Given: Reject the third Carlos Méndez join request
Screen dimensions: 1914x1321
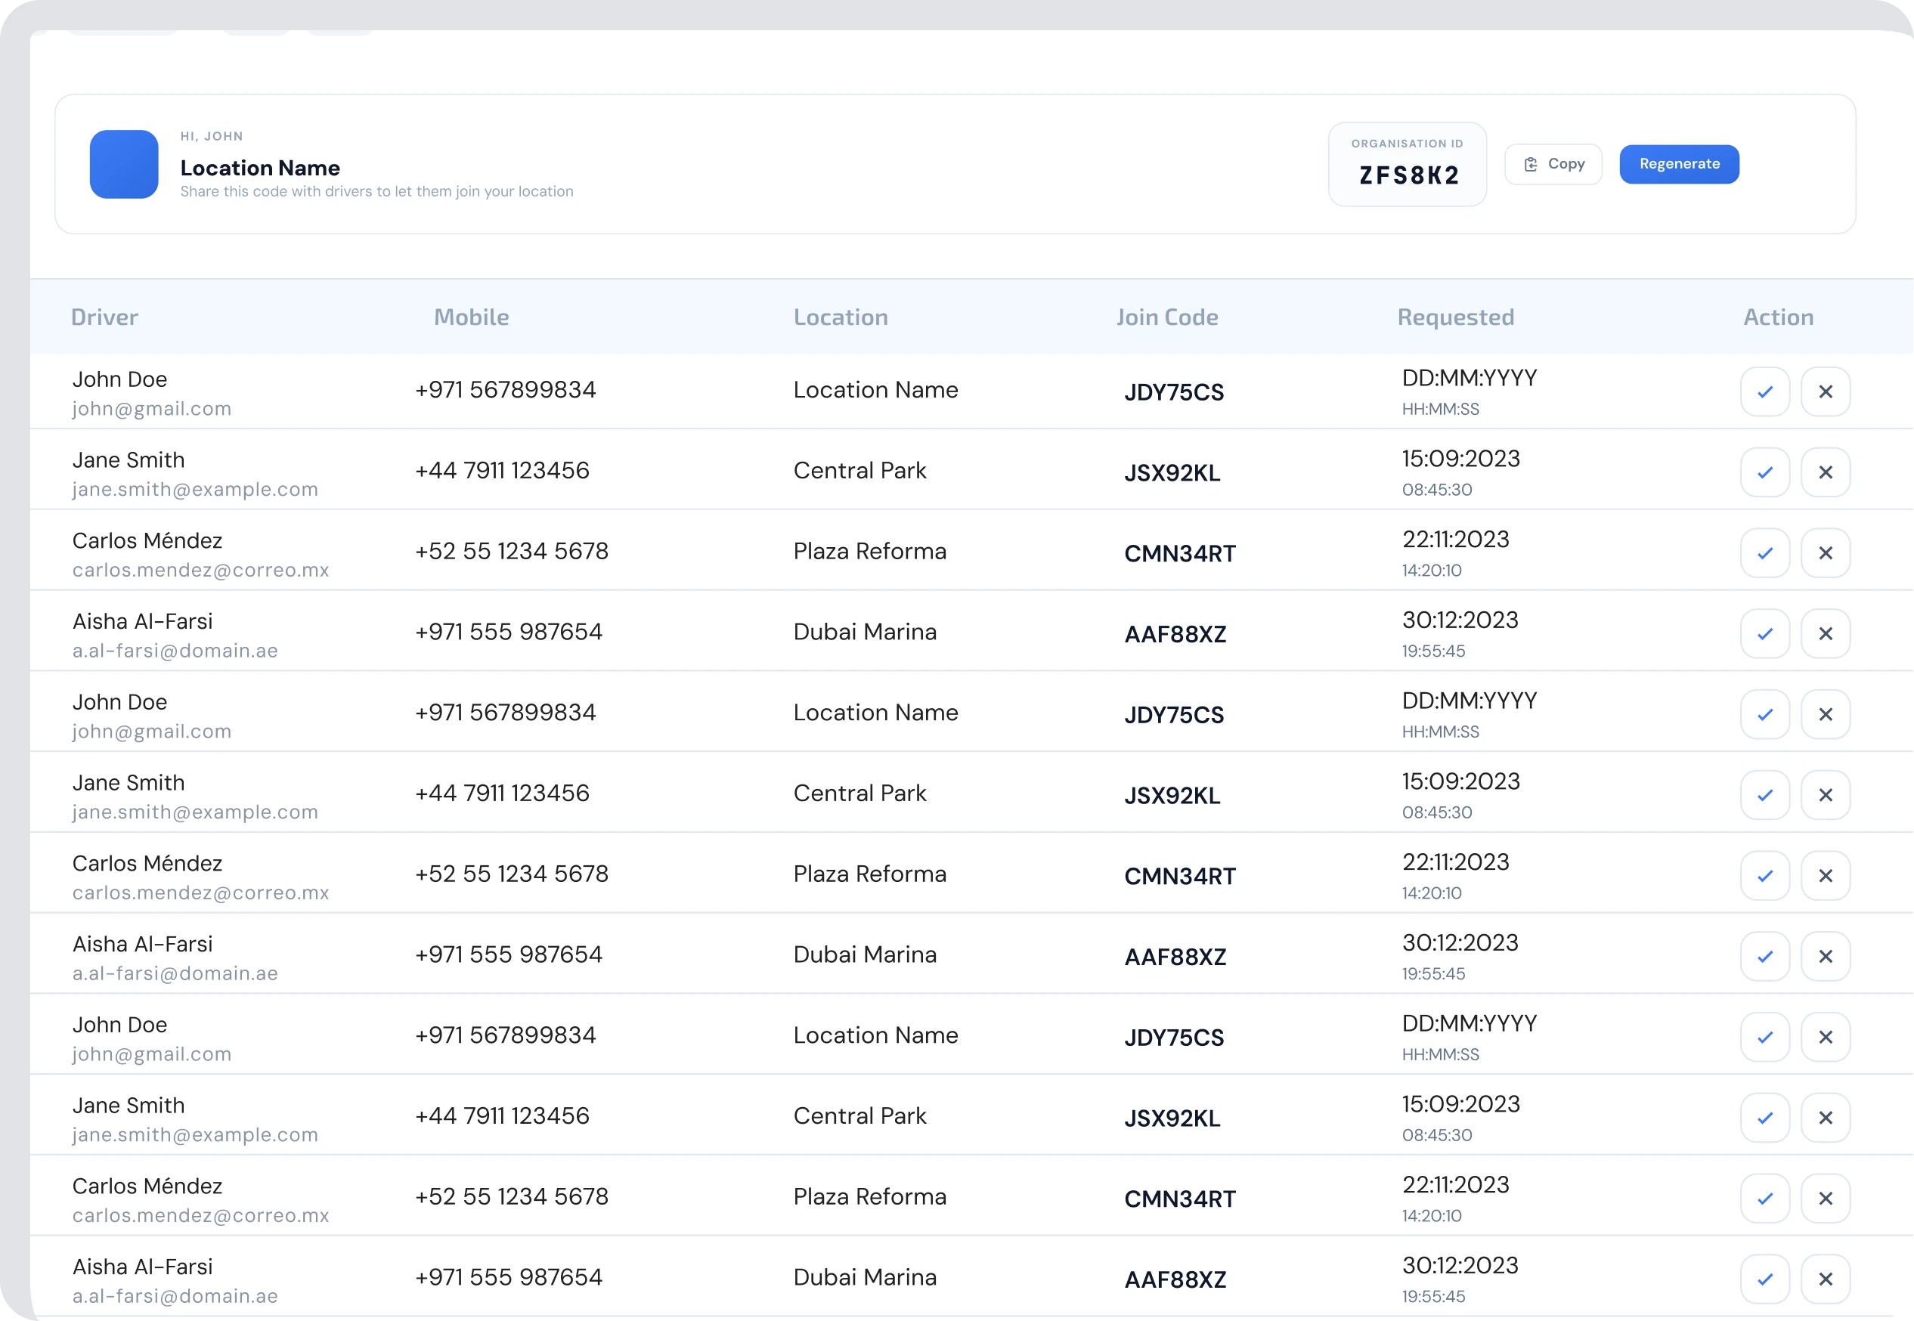Looking at the screenshot, I should (x=1826, y=1199).
